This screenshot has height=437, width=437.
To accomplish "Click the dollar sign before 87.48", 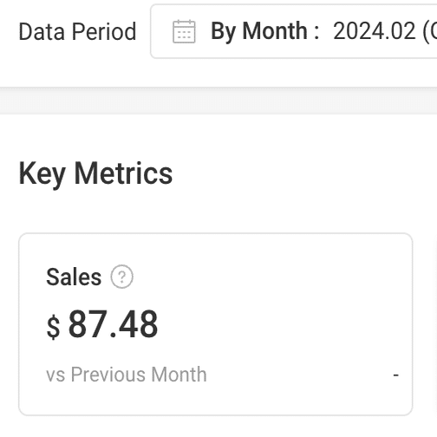I will tap(53, 327).
